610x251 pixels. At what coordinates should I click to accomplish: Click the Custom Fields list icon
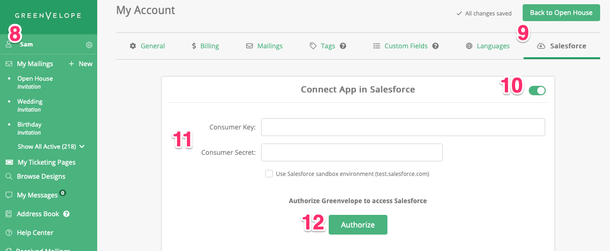coord(377,46)
